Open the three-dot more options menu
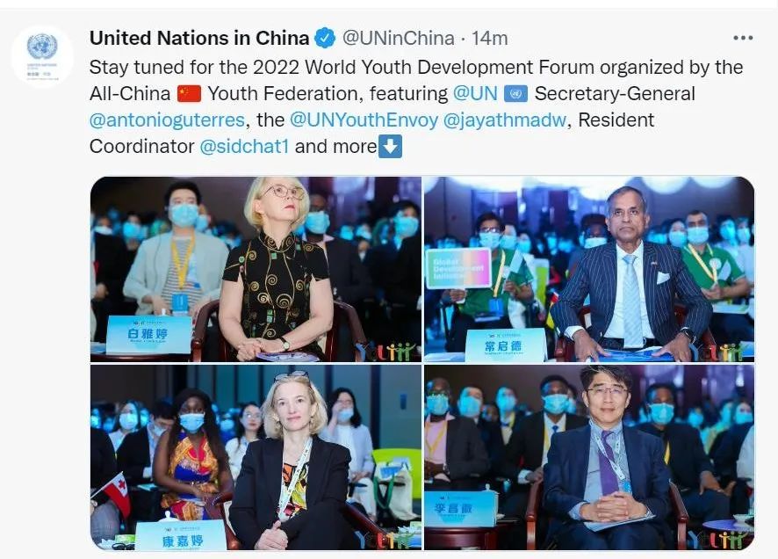 [x=743, y=38]
